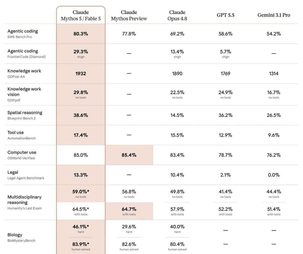Image resolution: width=303 pixels, height=254 pixels.
Task: Click the Gemini 3.1 Pro column header
Action: [274, 15]
